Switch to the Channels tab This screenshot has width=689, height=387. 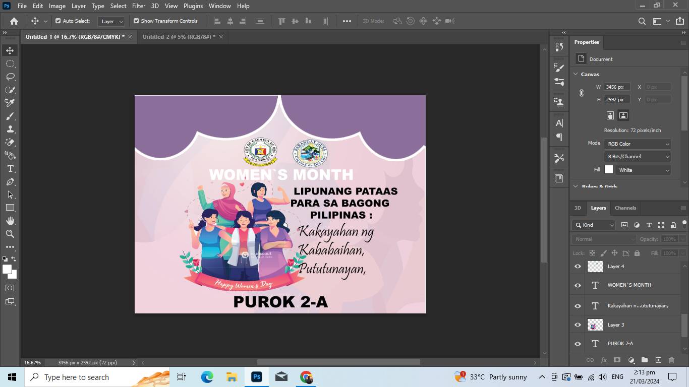tap(625, 208)
